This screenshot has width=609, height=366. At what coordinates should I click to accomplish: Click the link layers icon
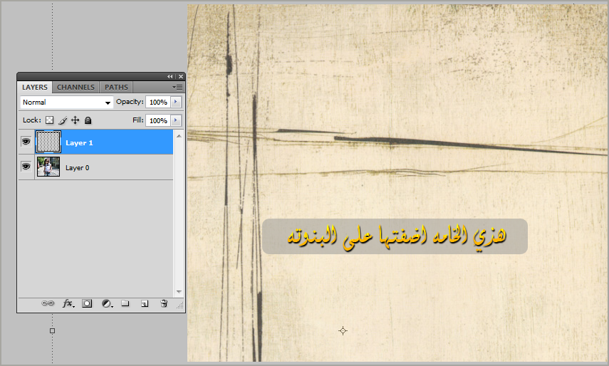pos(48,303)
